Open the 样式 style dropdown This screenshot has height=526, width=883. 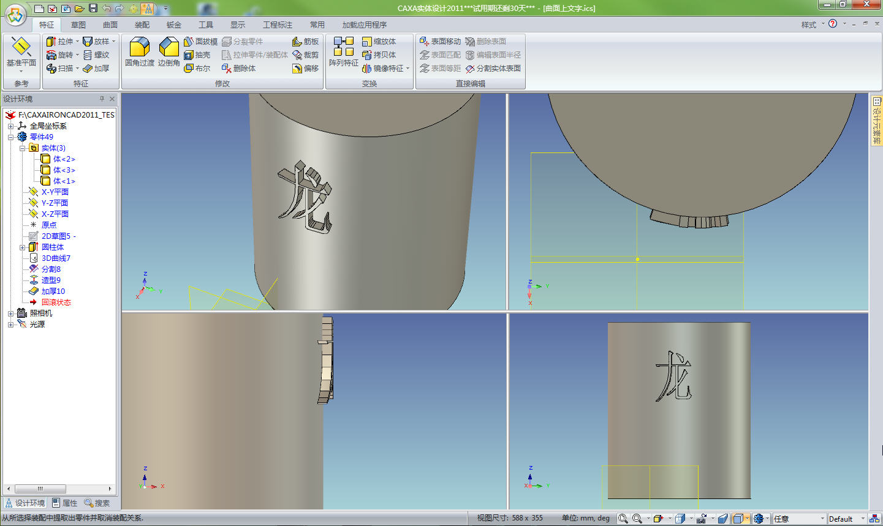tap(813, 25)
